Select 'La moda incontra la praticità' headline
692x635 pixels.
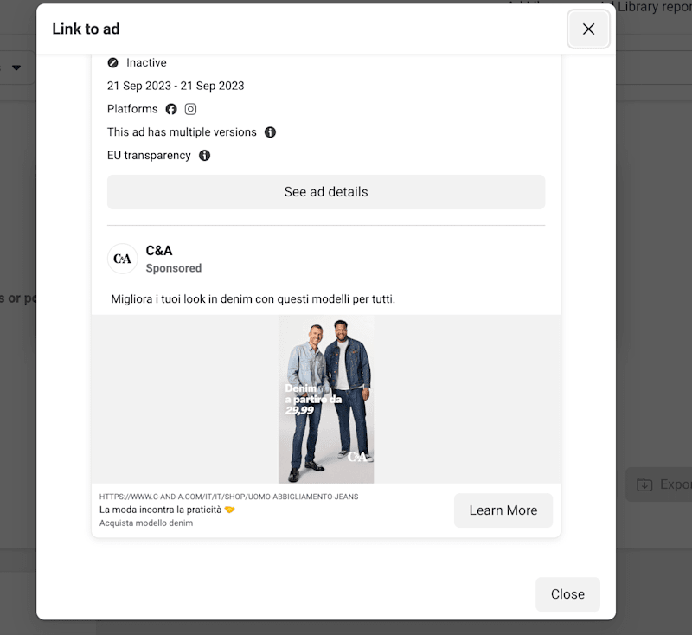pyautogui.click(x=167, y=510)
